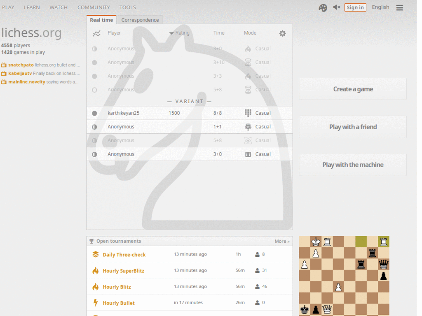
Task: Select the Real time tab
Action: (101, 20)
